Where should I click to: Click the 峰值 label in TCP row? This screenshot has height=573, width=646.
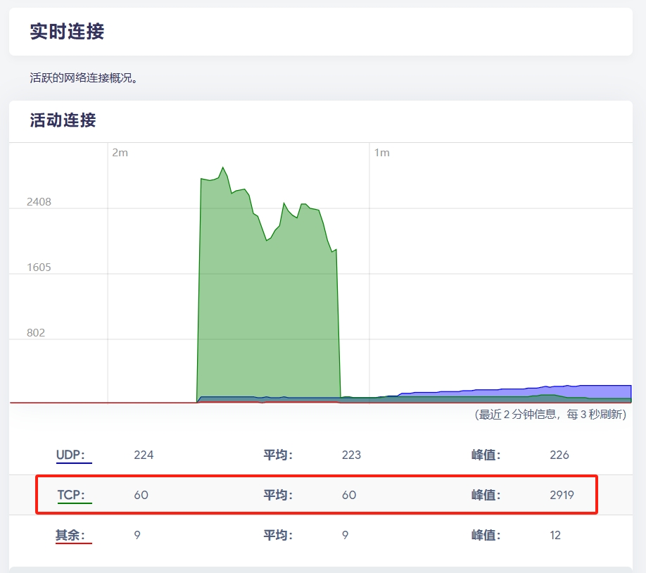point(486,495)
